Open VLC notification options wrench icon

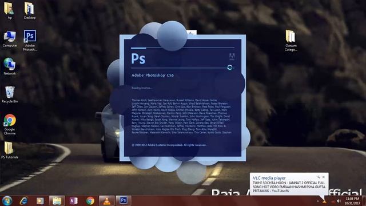[319, 177]
